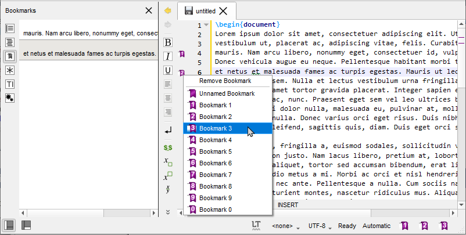Viewport: 466px width, 235px height.
Task: Click the inline math $$ icon
Action: tap(168, 148)
